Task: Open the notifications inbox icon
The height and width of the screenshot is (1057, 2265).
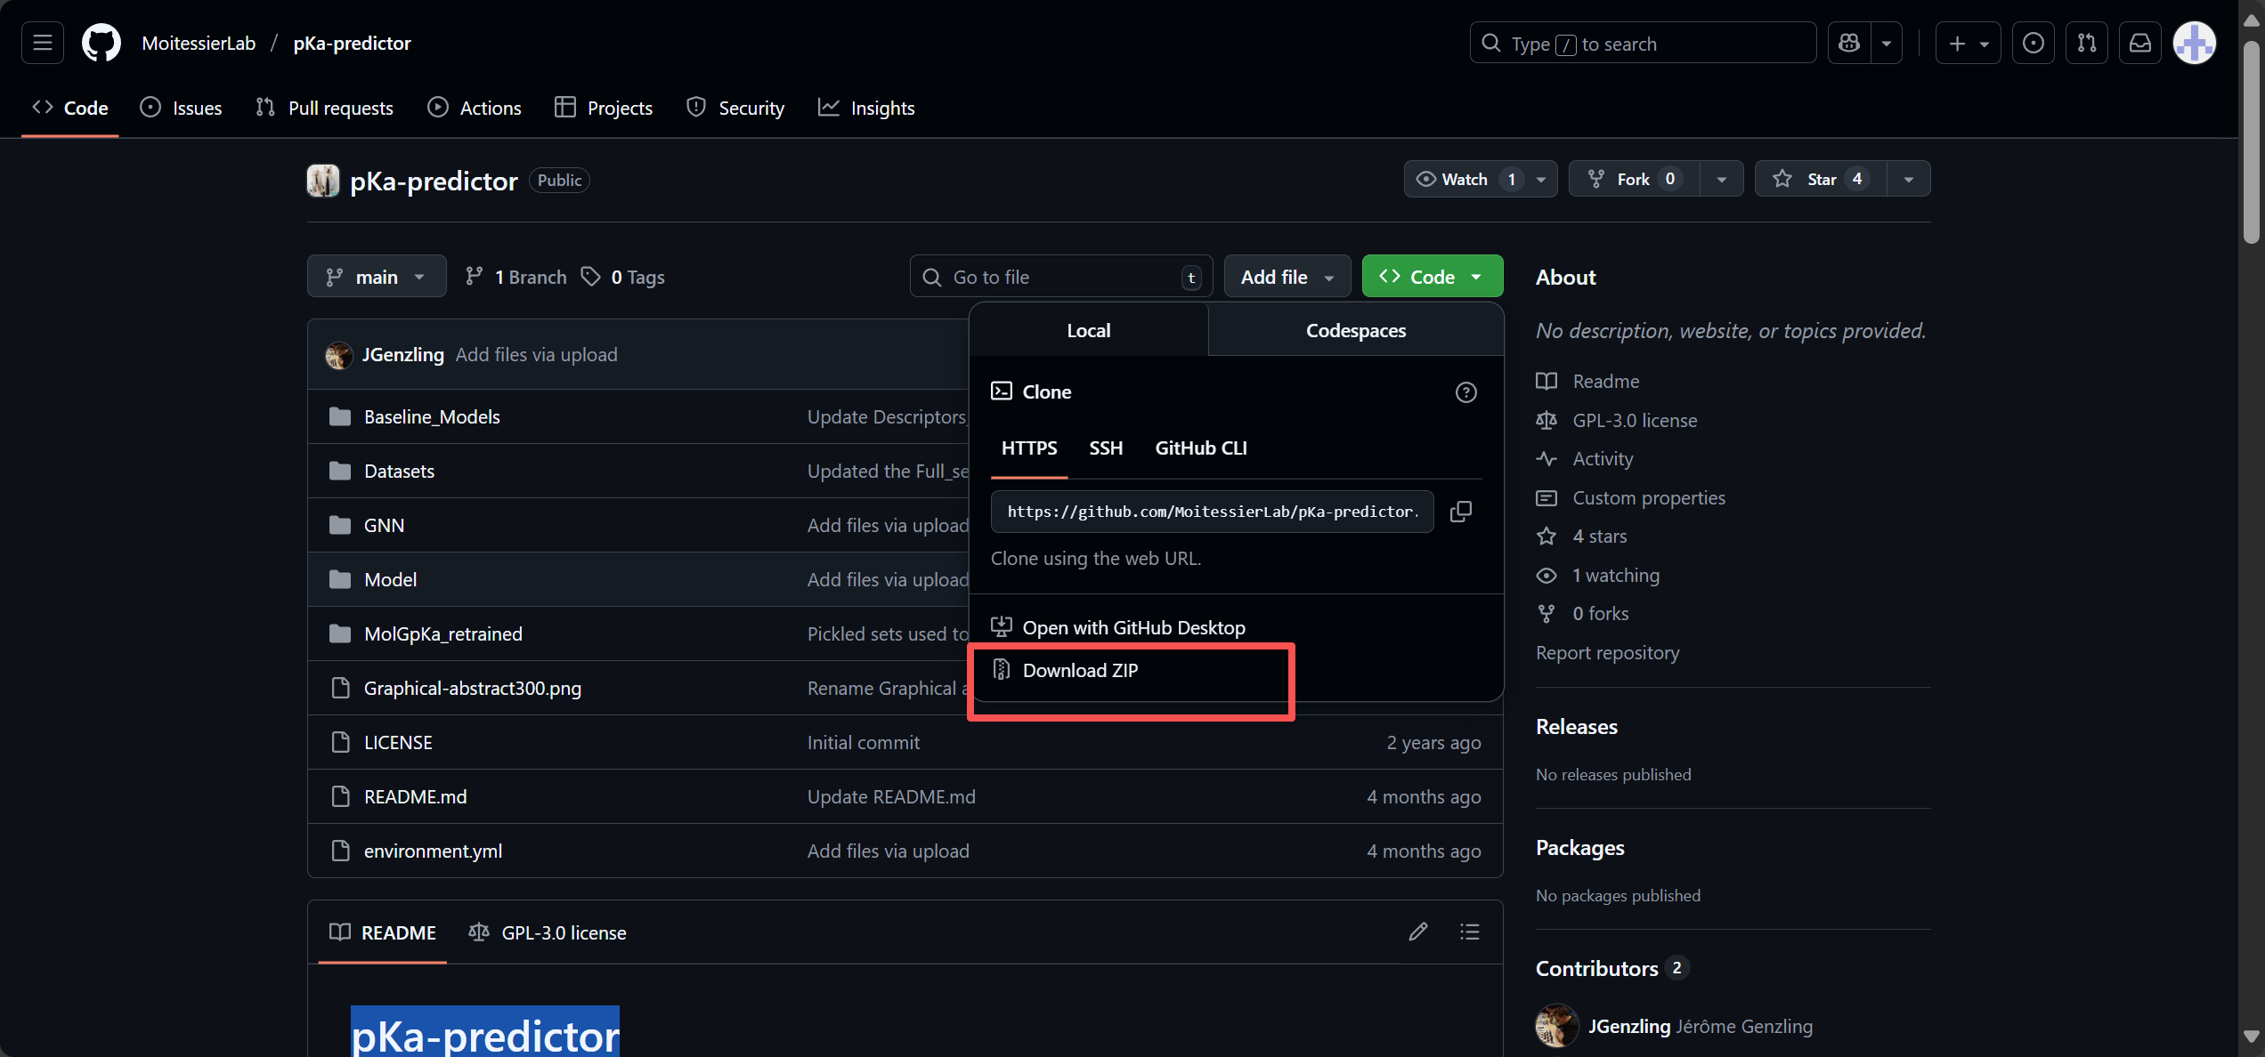Action: pos(2140,43)
